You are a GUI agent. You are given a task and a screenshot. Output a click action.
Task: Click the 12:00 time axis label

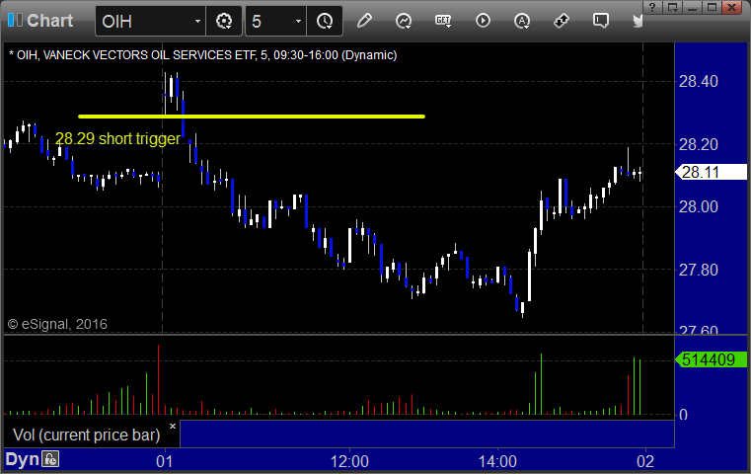(349, 461)
